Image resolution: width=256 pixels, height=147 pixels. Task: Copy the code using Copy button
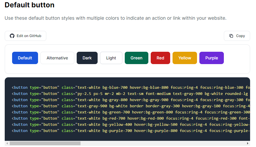click(x=237, y=36)
